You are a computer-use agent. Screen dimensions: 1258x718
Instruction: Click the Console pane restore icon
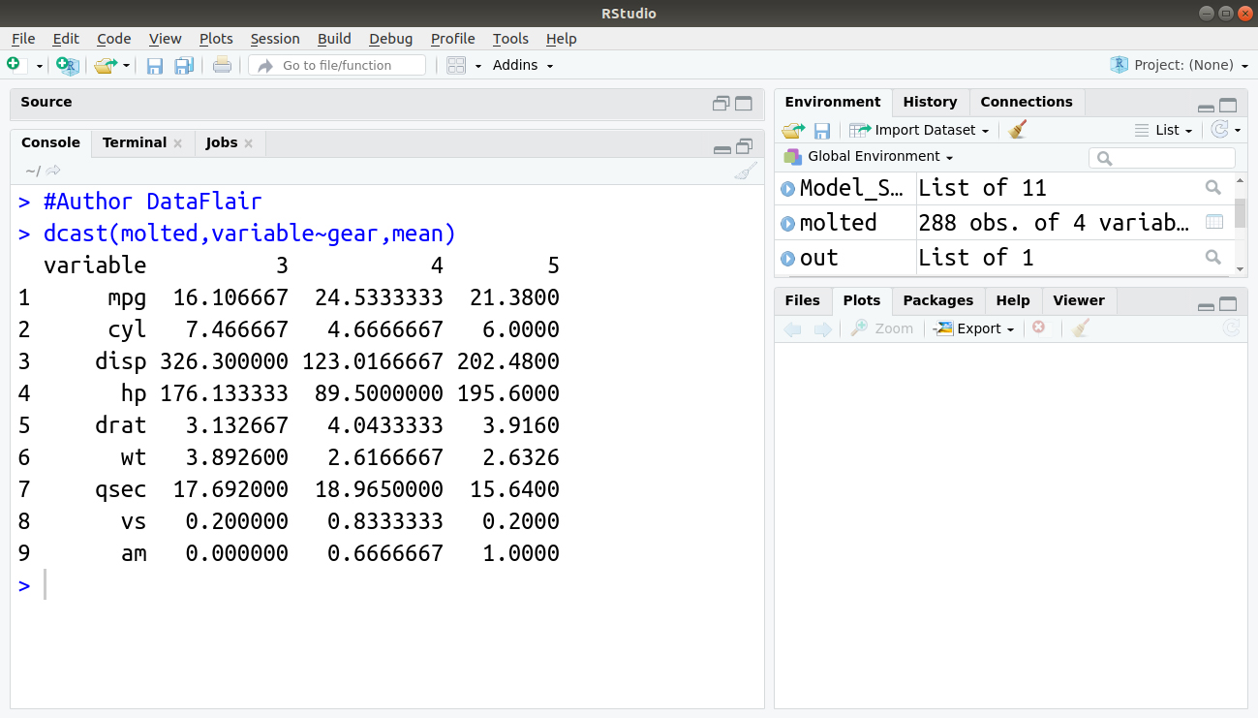744,146
